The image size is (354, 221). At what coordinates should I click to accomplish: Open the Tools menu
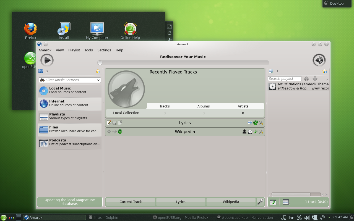[88, 50]
